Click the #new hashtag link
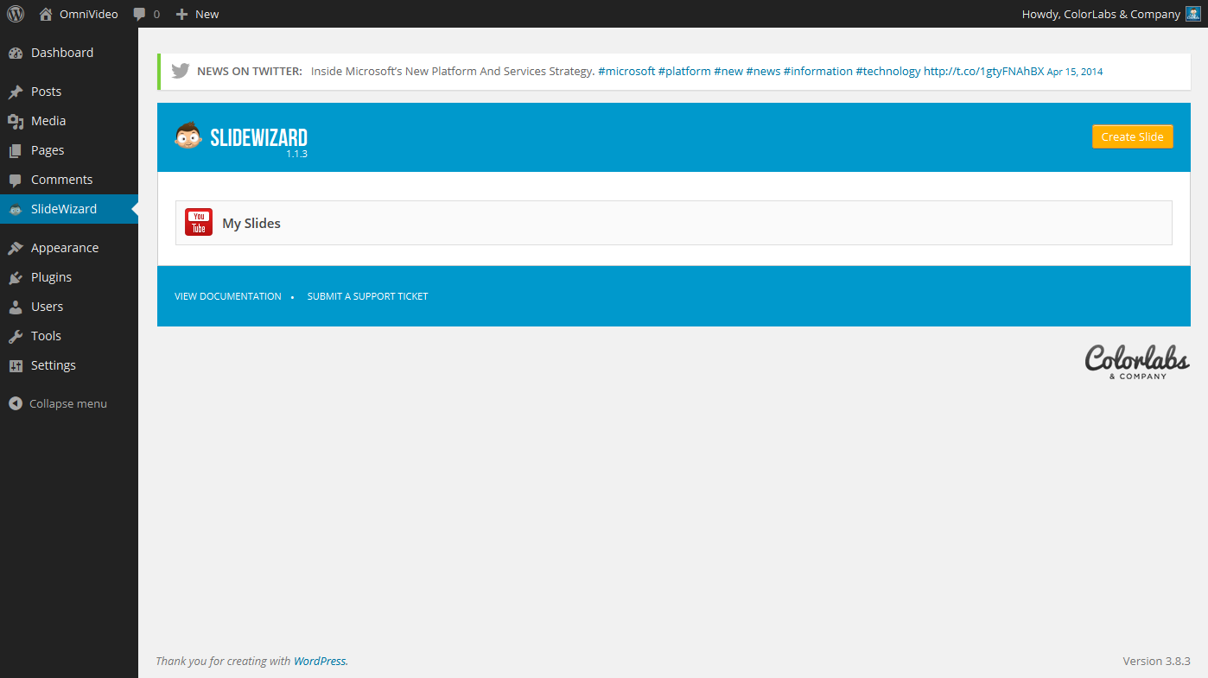This screenshot has width=1208, height=678. coord(728,72)
